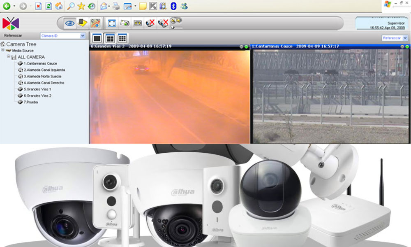
Task: Switch to 3x3 grid-view layout
Action: 122,38
